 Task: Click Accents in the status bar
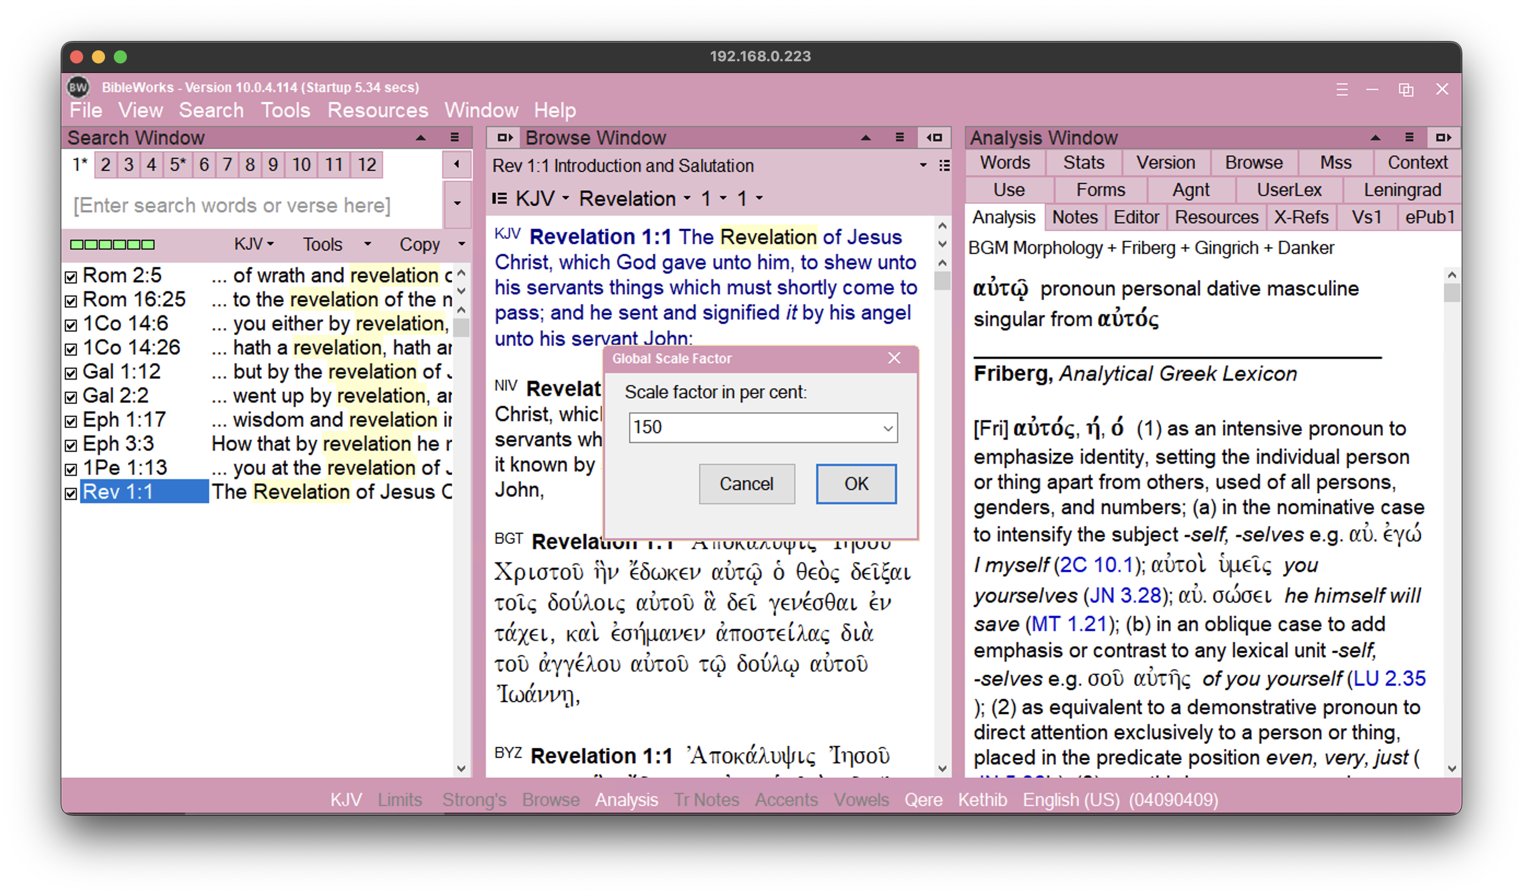coord(786,799)
